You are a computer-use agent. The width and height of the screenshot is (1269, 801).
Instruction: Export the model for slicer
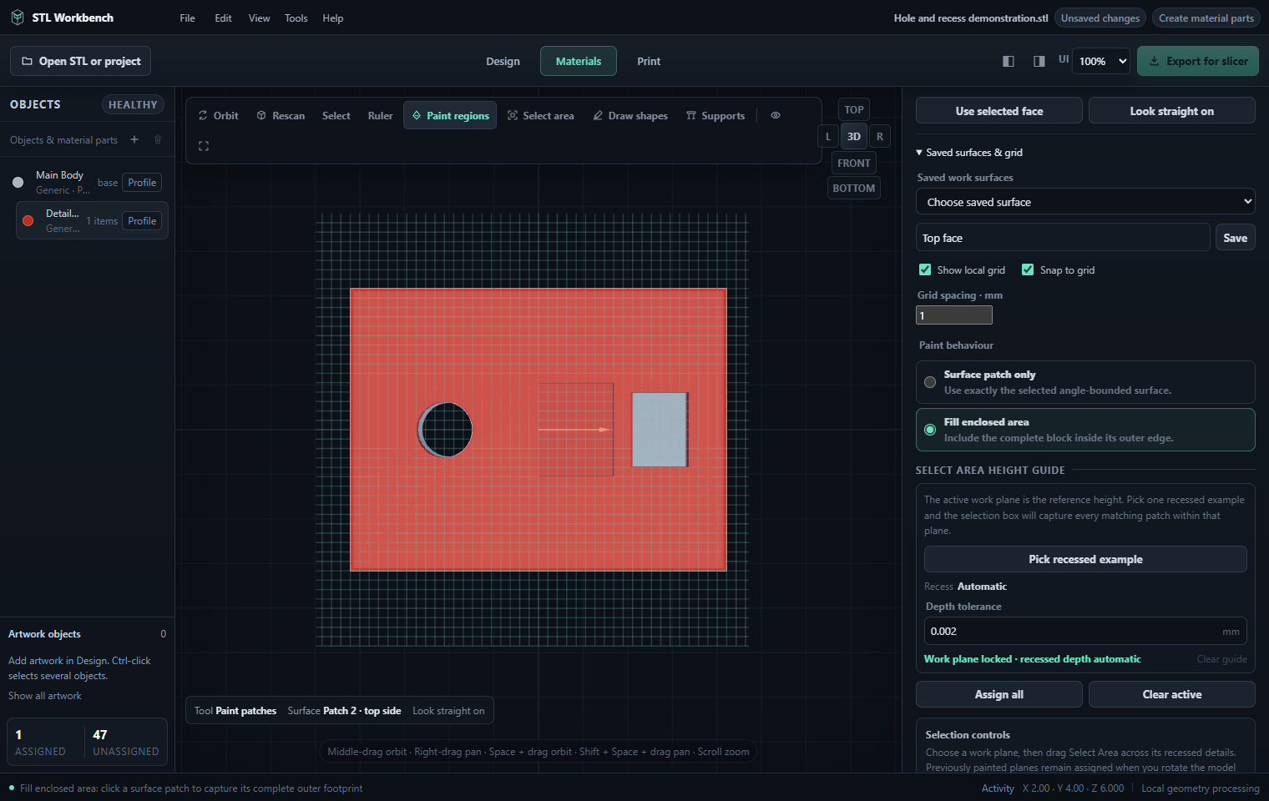(x=1198, y=61)
